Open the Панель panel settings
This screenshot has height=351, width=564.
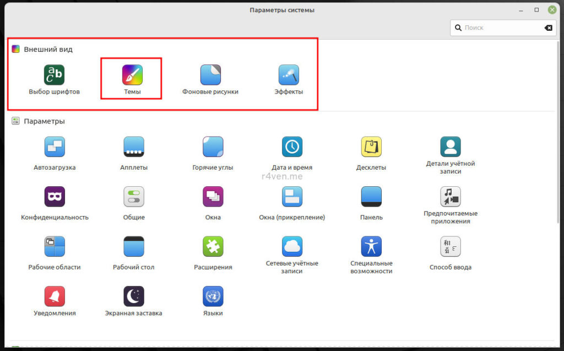tap(371, 197)
